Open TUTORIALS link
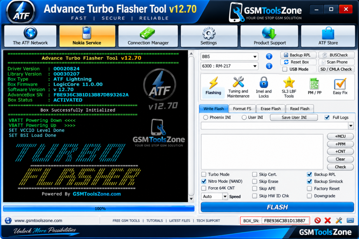Screen dimensions: 359x239 click(155, 220)
